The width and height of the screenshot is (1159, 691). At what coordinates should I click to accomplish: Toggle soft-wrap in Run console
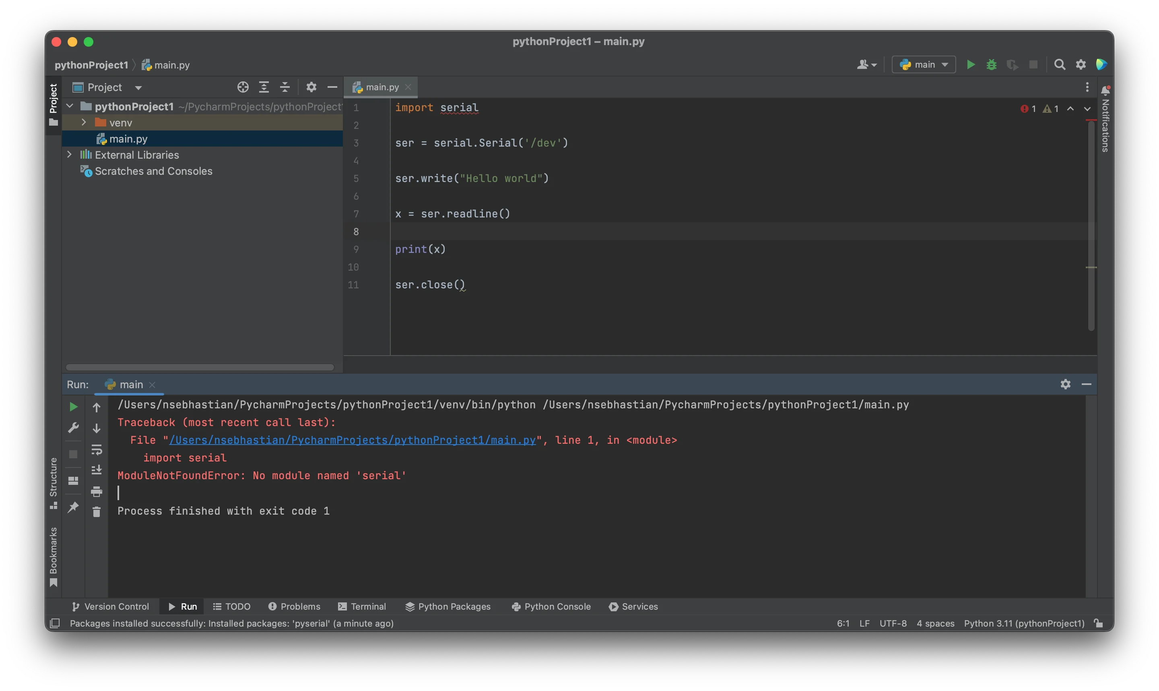pyautogui.click(x=97, y=449)
